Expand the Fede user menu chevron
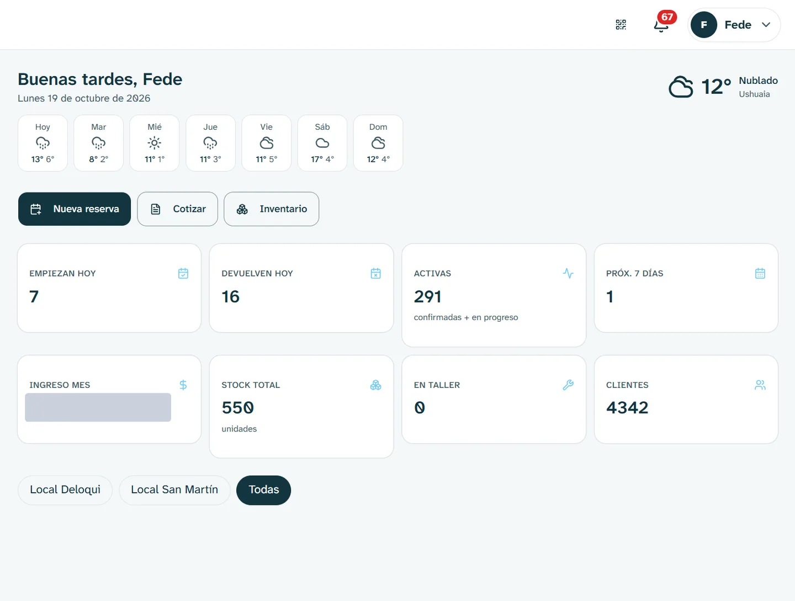 [x=766, y=25]
